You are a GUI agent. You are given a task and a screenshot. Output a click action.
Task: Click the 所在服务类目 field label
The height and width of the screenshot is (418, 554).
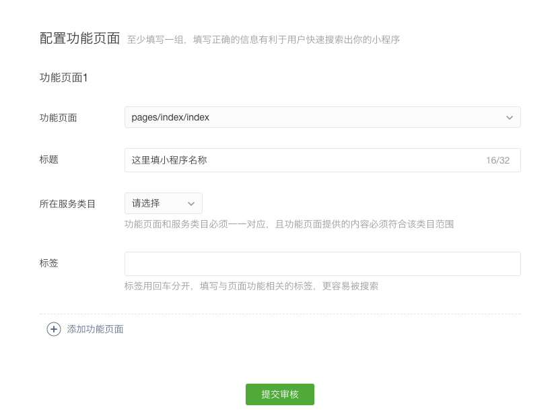(x=67, y=204)
